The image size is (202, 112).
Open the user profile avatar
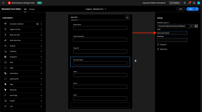[x=199, y=3]
